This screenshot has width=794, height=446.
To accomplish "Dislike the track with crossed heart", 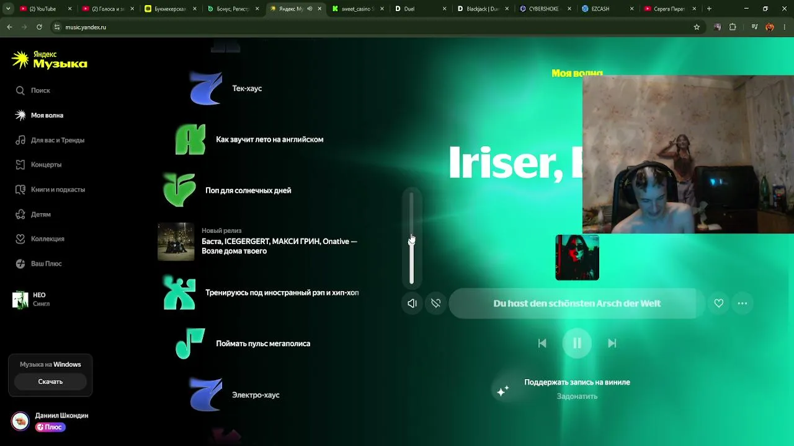I will click(x=436, y=304).
